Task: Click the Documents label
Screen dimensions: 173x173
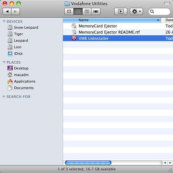Action: pos(24,88)
